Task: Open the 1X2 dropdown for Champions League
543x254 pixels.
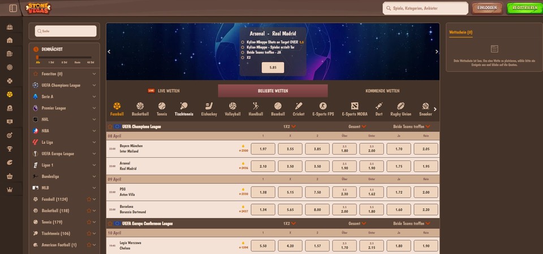Action: point(290,127)
